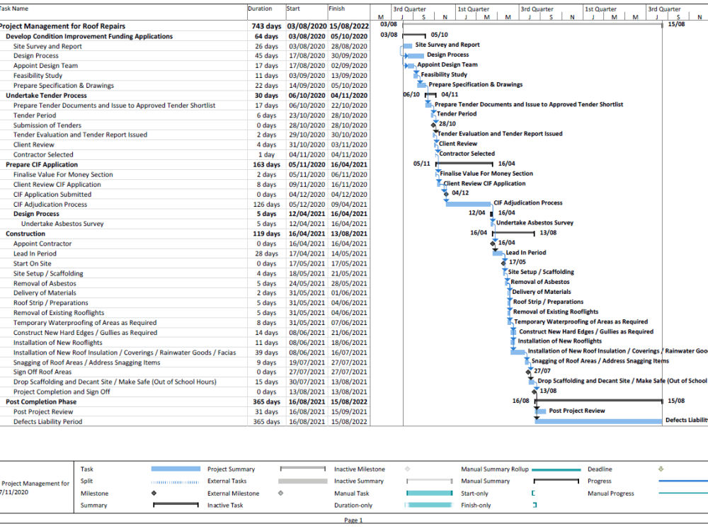Click the 16/04 Appoint Contractor milestone diamond
Screen dimensions: 708x531
click(x=492, y=244)
